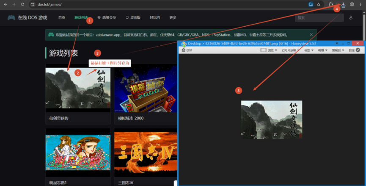Maximize the Honeyview window
This screenshot has height=186, width=366.
[349, 44]
